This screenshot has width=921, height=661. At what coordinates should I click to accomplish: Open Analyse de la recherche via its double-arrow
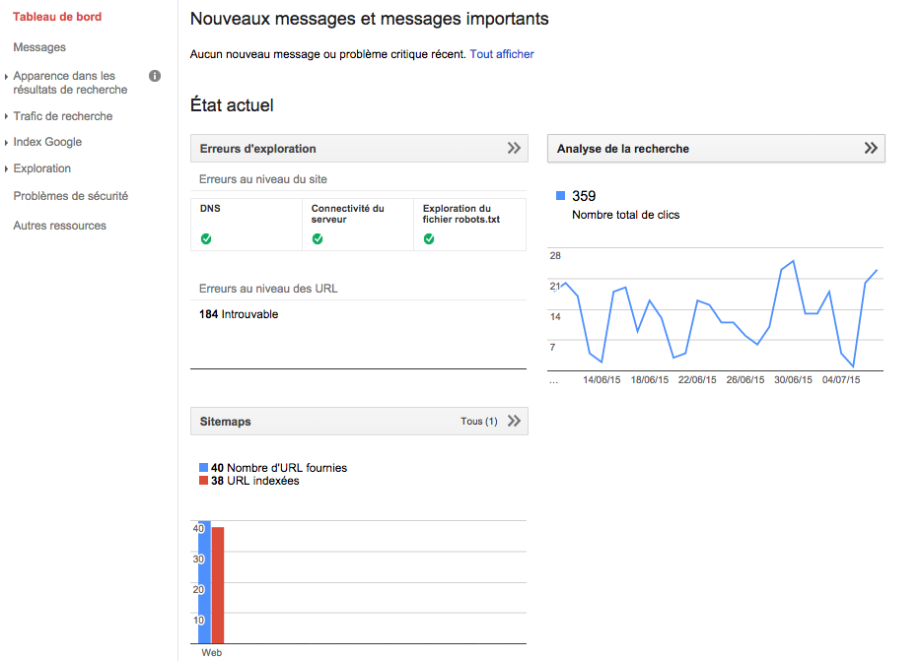(870, 148)
